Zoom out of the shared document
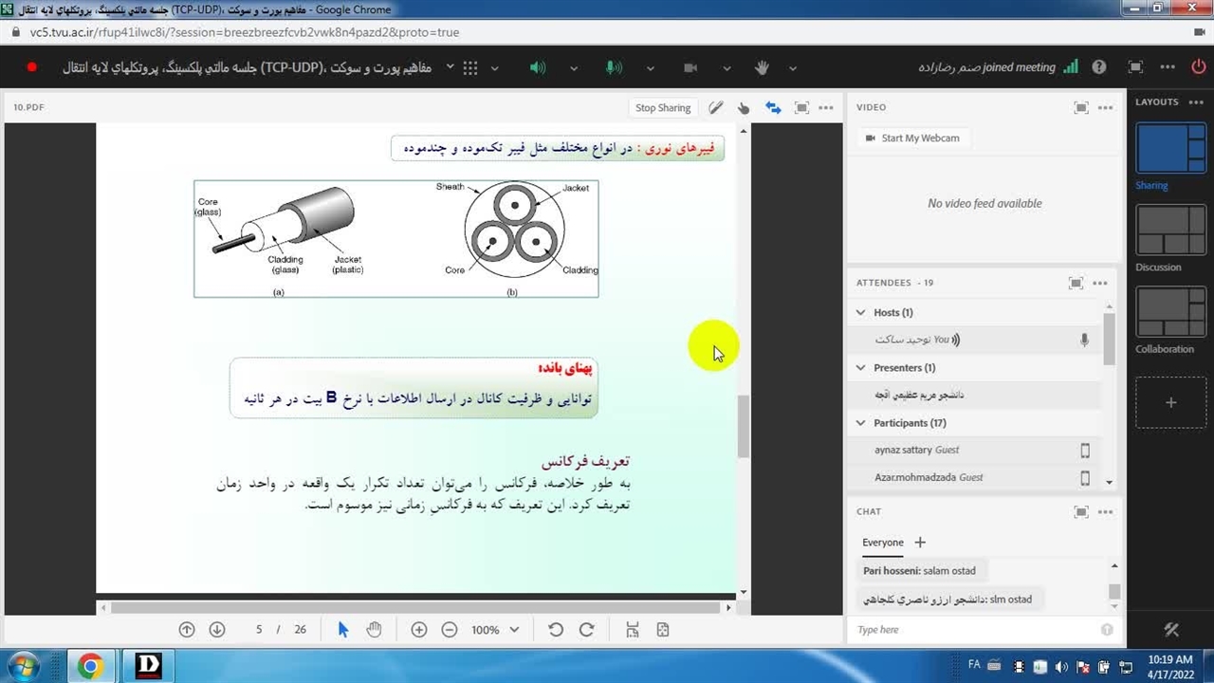 (450, 630)
